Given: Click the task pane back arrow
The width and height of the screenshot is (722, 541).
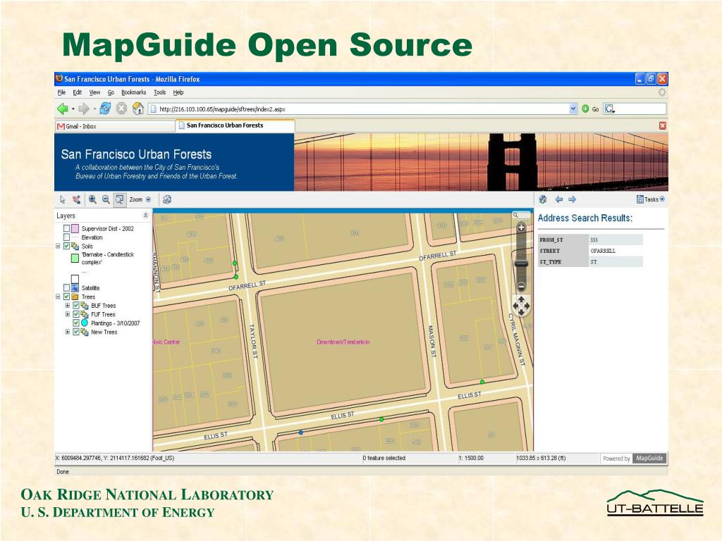Looking at the screenshot, I should click(558, 199).
